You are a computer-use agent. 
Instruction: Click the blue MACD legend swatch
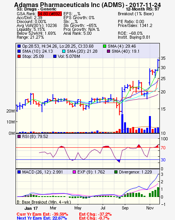19,172
